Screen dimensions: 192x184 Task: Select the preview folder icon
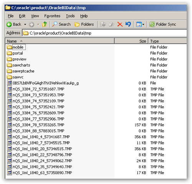[9, 59]
